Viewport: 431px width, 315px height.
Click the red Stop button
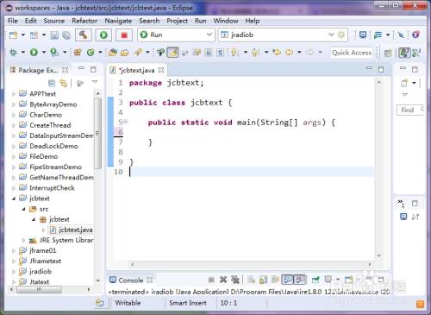[124, 35]
